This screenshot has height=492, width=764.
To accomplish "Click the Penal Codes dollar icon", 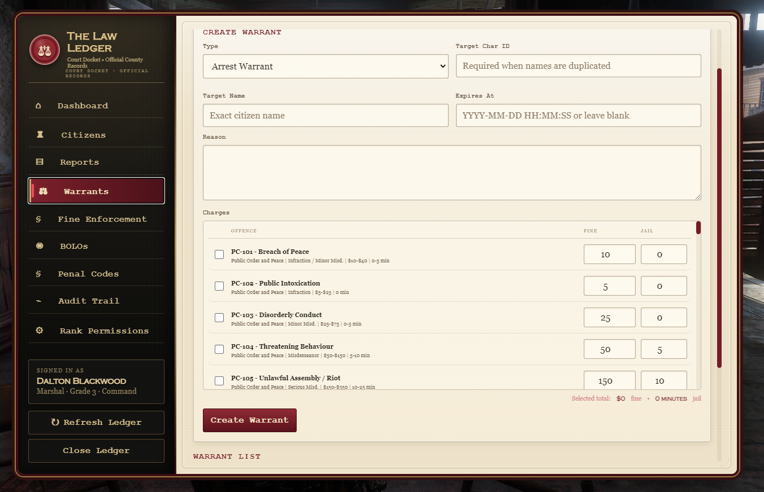I will coord(38,274).
